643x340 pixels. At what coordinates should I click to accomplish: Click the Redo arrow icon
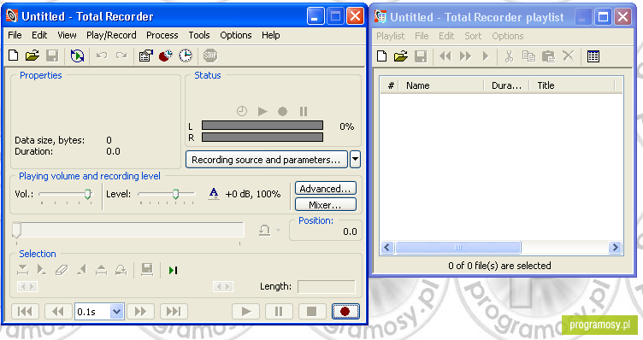point(121,56)
